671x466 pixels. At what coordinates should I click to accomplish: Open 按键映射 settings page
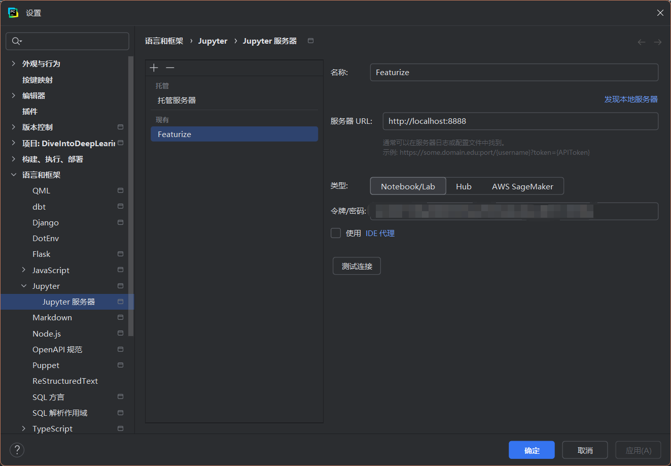coord(38,80)
